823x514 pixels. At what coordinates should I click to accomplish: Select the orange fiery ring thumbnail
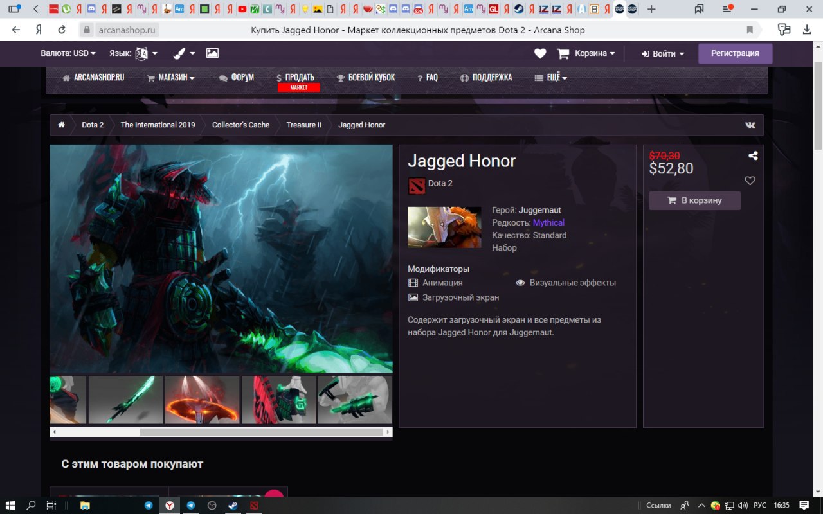[202, 400]
